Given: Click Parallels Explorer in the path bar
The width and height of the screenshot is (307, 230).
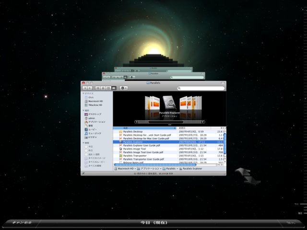Looking at the screenshot, I should tap(191, 169).
